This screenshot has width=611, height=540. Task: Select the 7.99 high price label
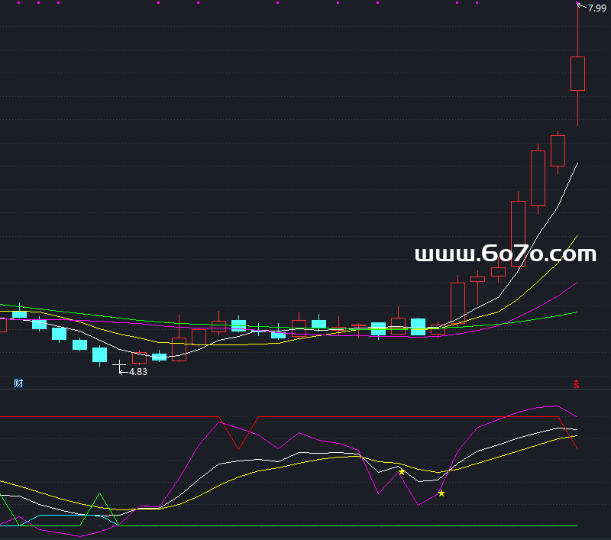pos(597,8)
